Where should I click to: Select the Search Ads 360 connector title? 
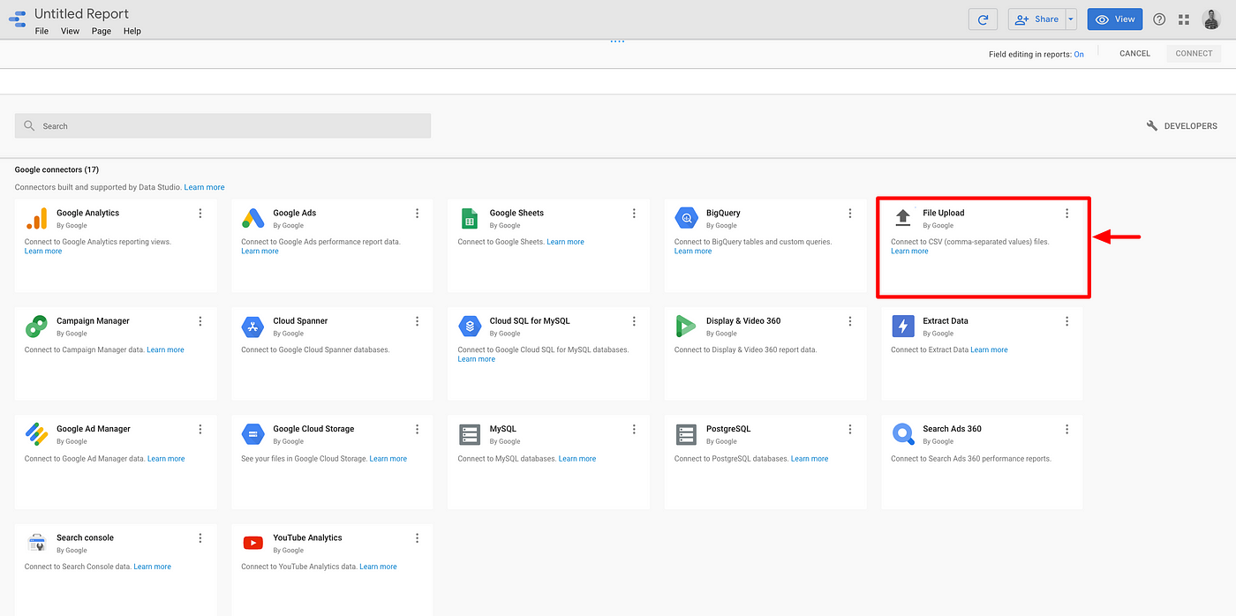(952, 429)
